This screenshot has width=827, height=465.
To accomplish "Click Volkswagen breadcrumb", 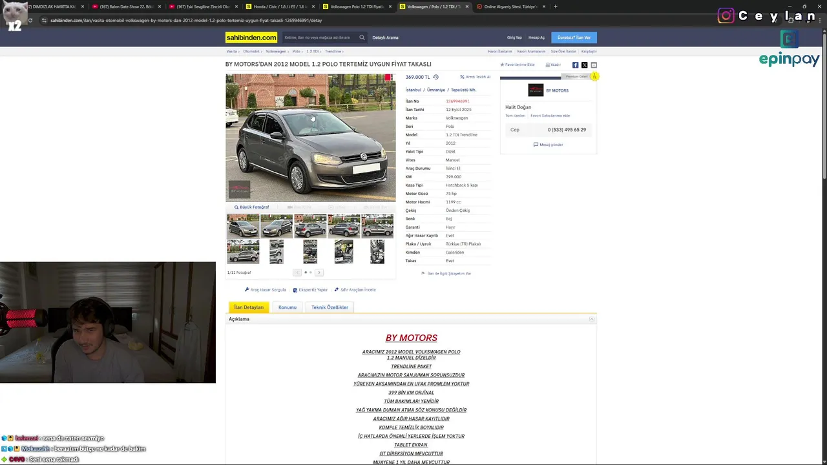I will point(276,51).
